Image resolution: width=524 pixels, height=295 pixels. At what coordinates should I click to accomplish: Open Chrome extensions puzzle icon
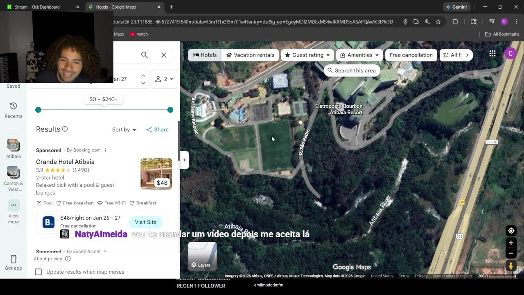(455, 22)
